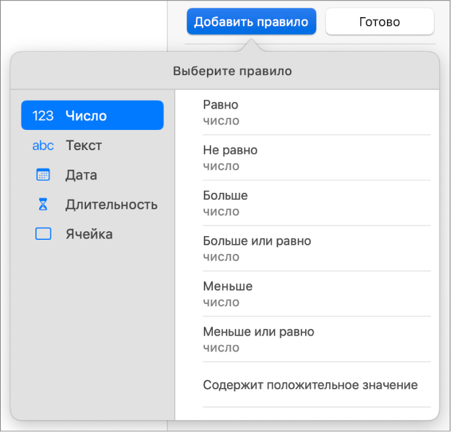
Task: Select the Длительность rule category
Action: coord(92,204)
